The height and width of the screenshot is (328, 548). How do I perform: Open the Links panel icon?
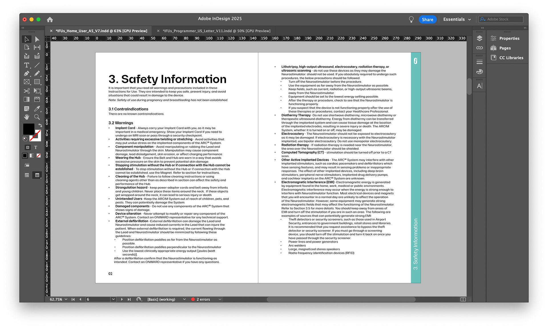pos(479,48)
